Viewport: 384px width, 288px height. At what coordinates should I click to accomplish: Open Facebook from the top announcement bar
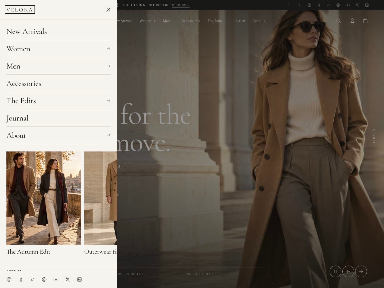pyautogui.click(x=319, y=5)
